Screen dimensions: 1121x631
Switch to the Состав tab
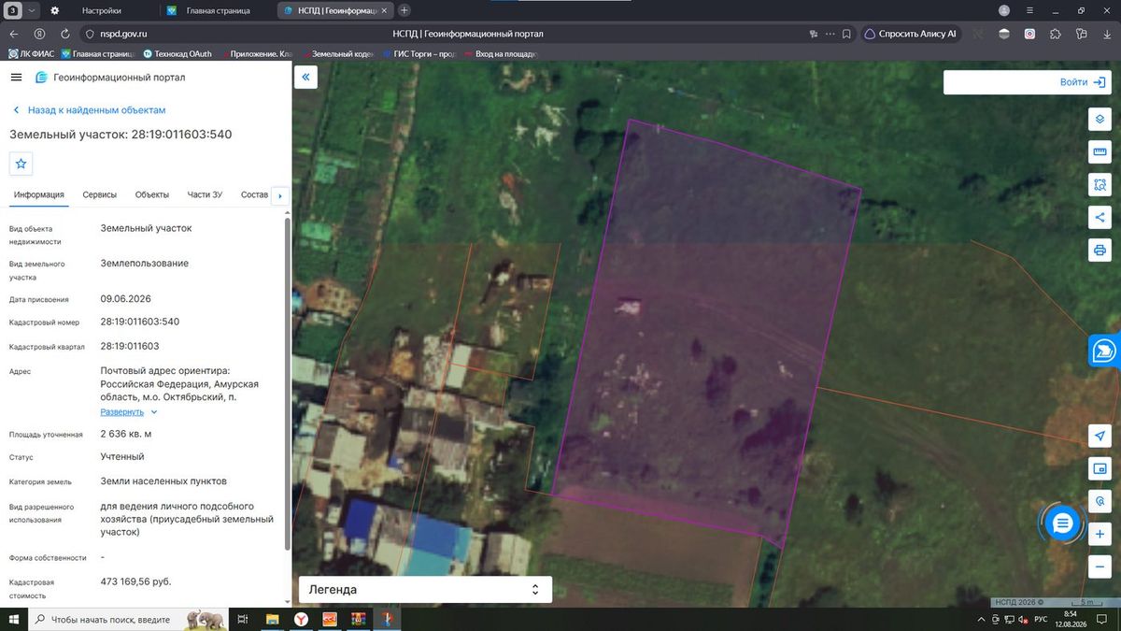[x=254, y=194]
